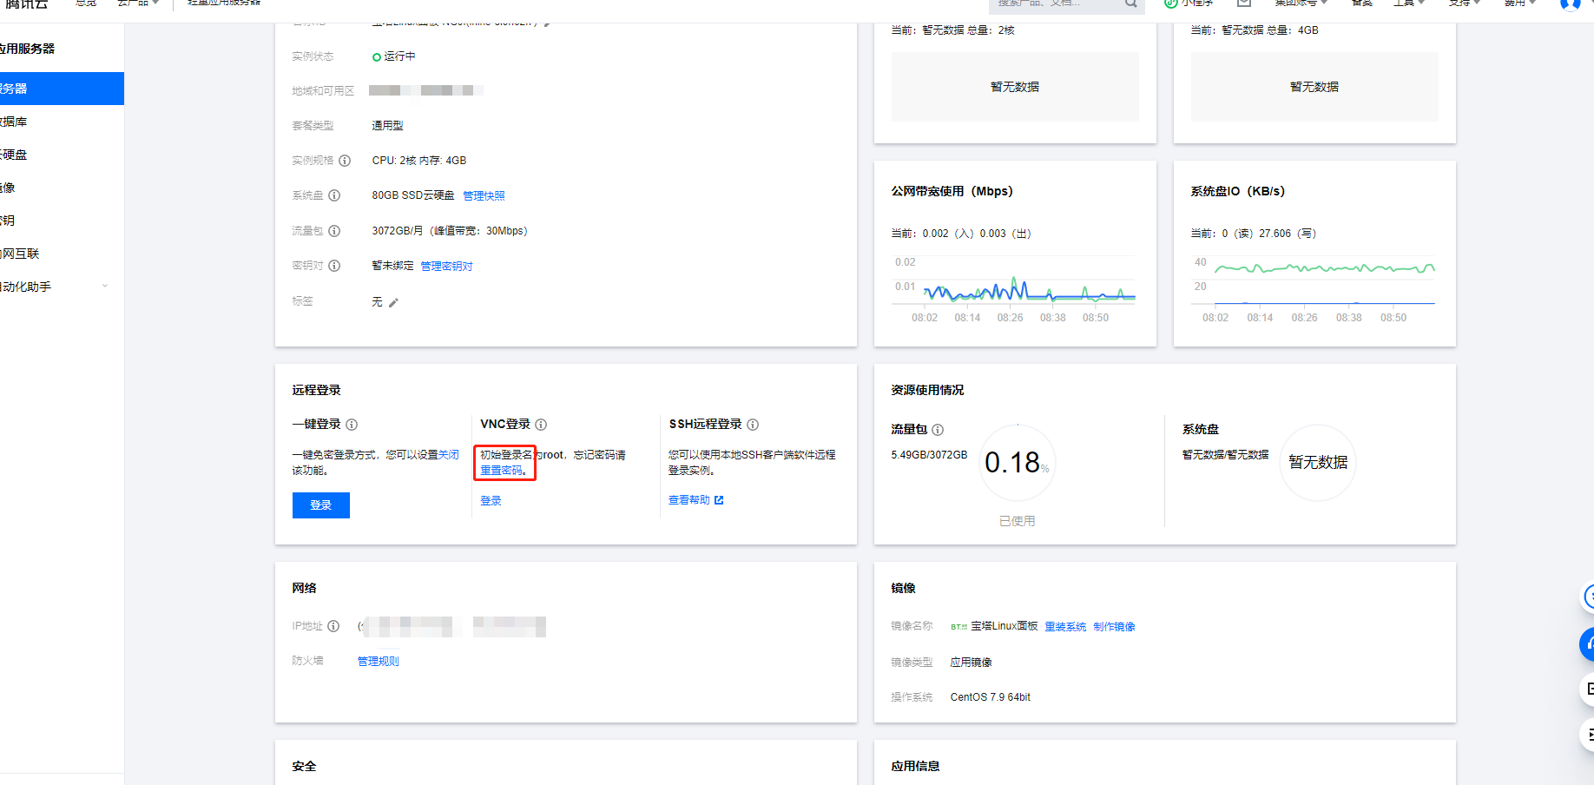Viewport: 1594px width, 785px height.
Task: Click the 安全 section heading
Action: pos(304,767)
